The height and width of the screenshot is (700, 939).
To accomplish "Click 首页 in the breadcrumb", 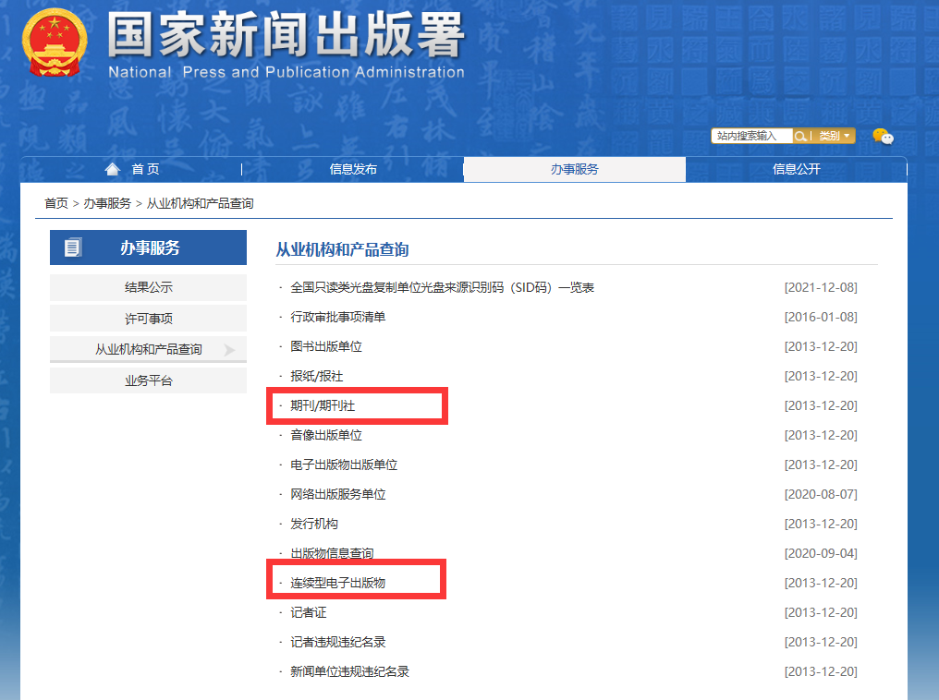I will pyautogui.click(x=56, y=203).
